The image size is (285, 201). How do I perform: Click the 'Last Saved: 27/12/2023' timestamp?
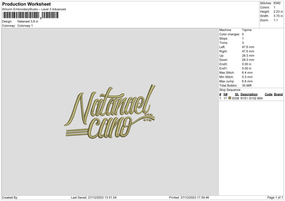click(x=94, y=197)
